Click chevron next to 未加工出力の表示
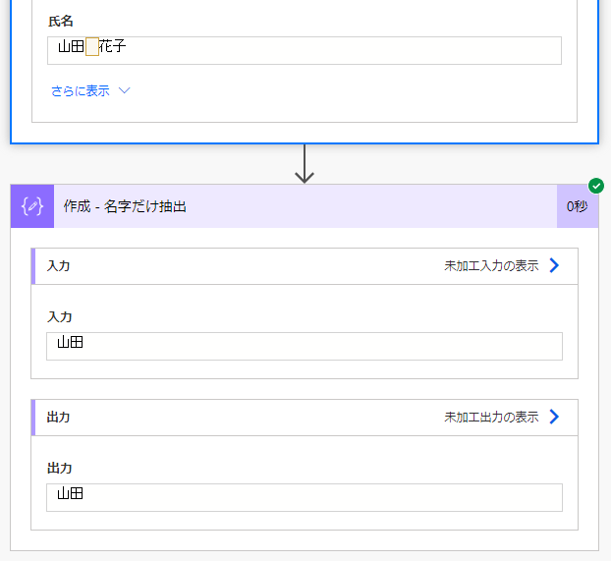The height and width of the screenshot is (561, 611). pyautogui.click(x=554, y=417)
